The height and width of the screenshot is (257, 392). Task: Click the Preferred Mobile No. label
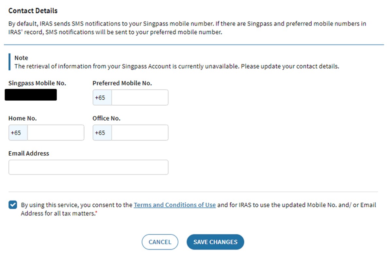(122, 83)
